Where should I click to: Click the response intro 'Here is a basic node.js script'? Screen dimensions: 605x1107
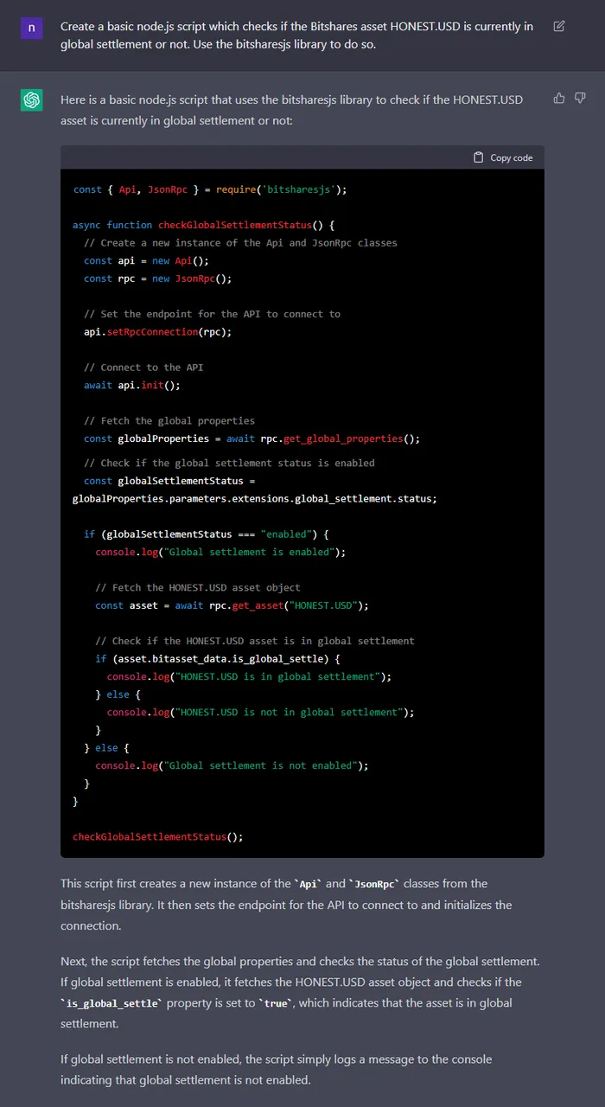click(292, 110)
